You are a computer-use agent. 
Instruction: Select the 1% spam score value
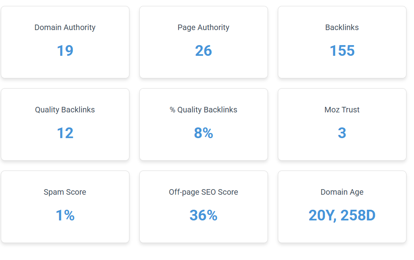(65, 215)
